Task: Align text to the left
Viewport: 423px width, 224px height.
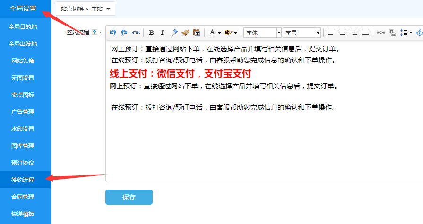Action: pos(331,33)
